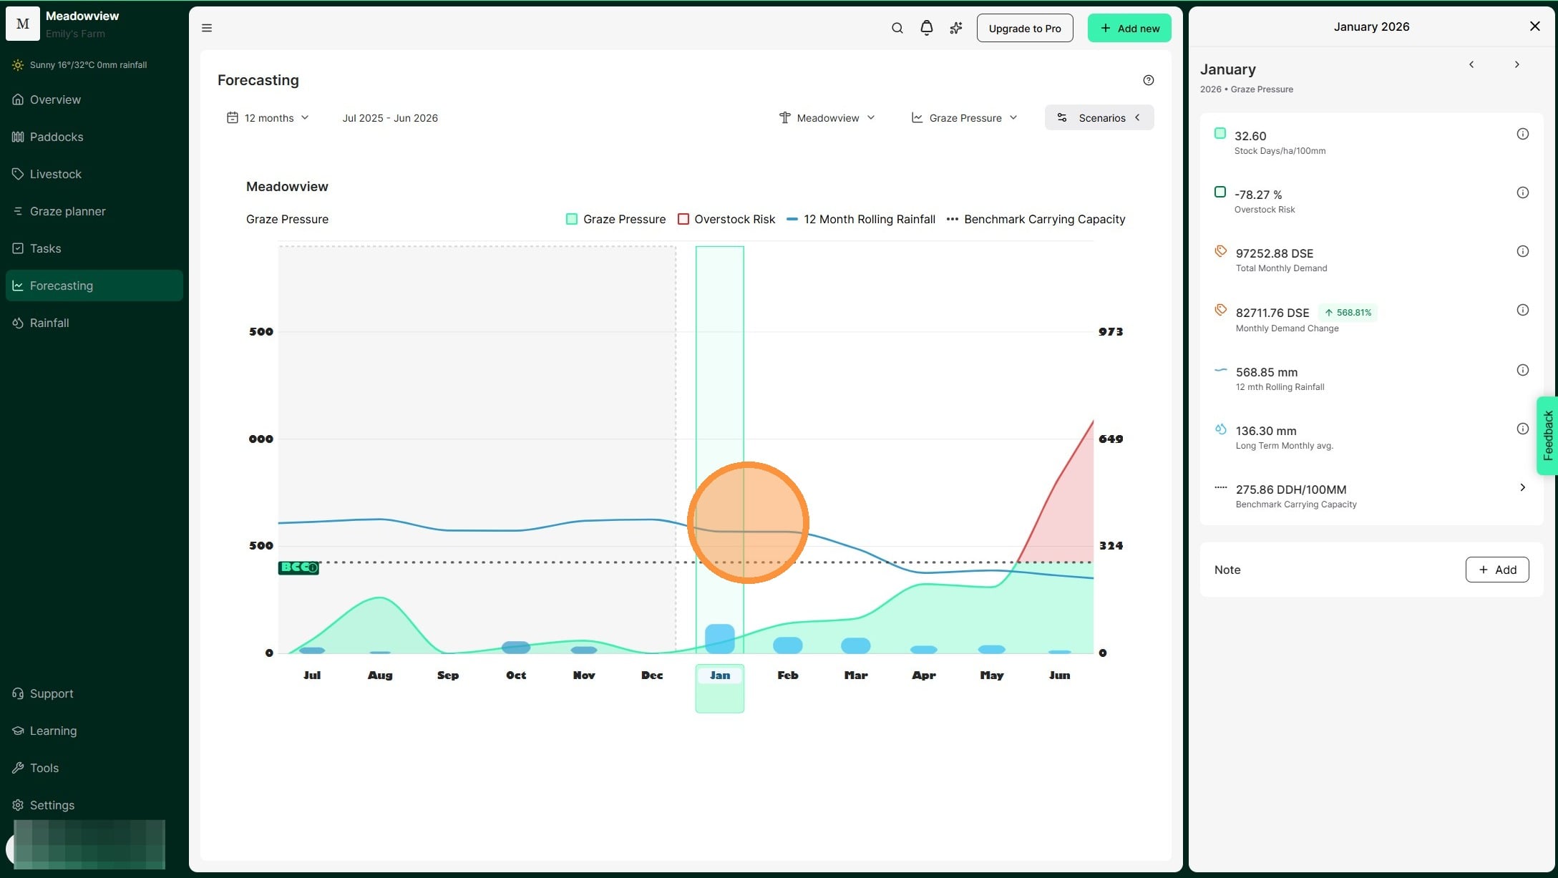Toggle the hamburger sidebar menu
This screenshot has width=1558, height=878.
click(x=207, y=28)
